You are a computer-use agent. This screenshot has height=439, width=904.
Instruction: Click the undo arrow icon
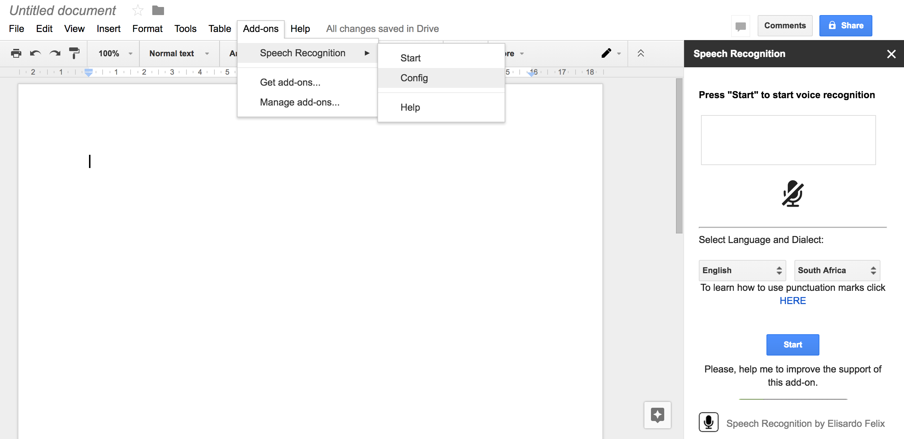[x=35, y=53]
